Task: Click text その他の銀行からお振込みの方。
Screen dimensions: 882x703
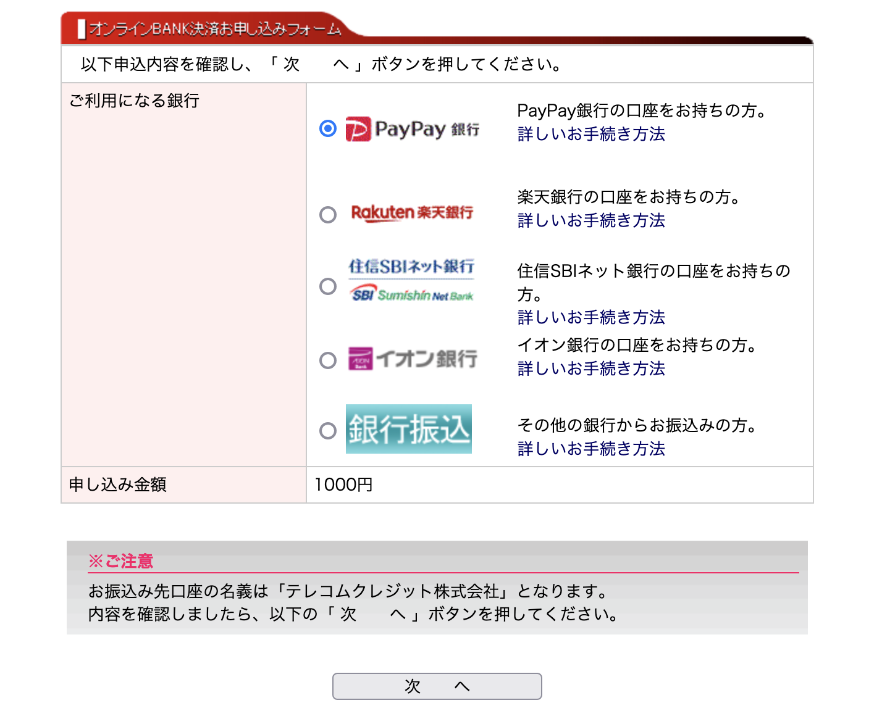Action: click(639, 425)
